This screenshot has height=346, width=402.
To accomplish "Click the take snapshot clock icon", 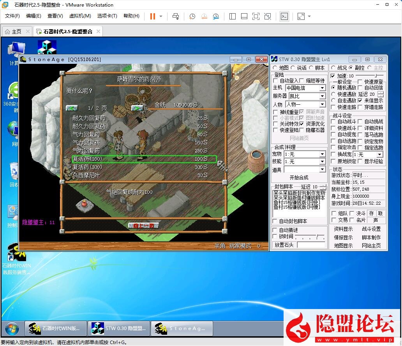I will pos(192,16).
